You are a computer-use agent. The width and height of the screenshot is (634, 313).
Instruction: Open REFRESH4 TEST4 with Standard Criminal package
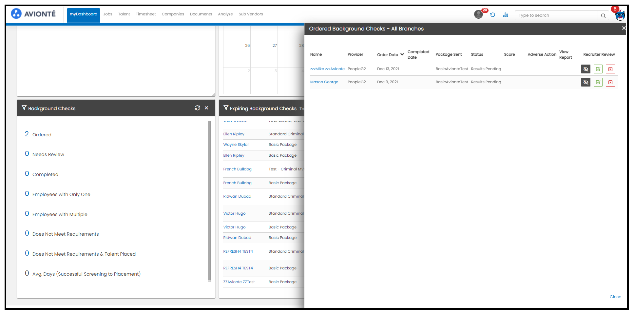click(238, 251)
